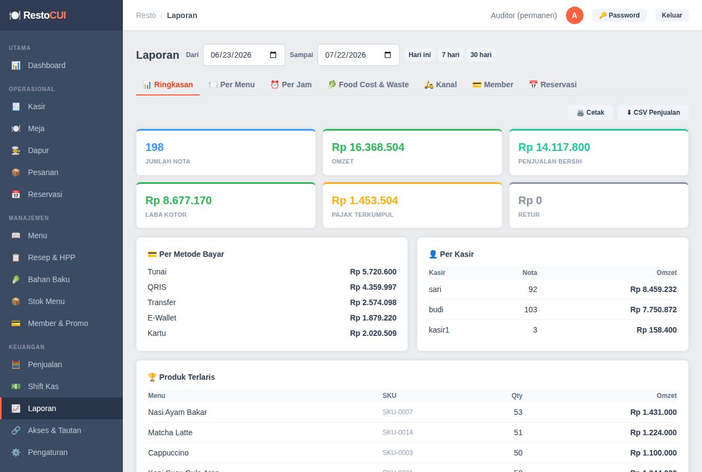Switch to the Per Menu tab

click(x=231, y=85)
